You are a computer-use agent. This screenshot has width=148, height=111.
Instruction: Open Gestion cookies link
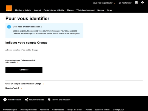pos(58,110)
